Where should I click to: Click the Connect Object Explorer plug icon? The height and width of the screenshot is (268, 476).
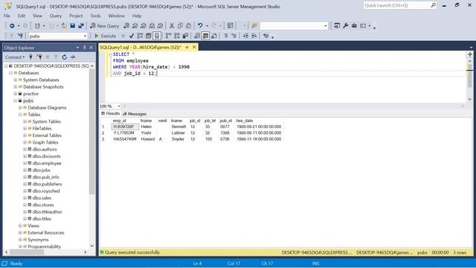[x=30, y=57]
